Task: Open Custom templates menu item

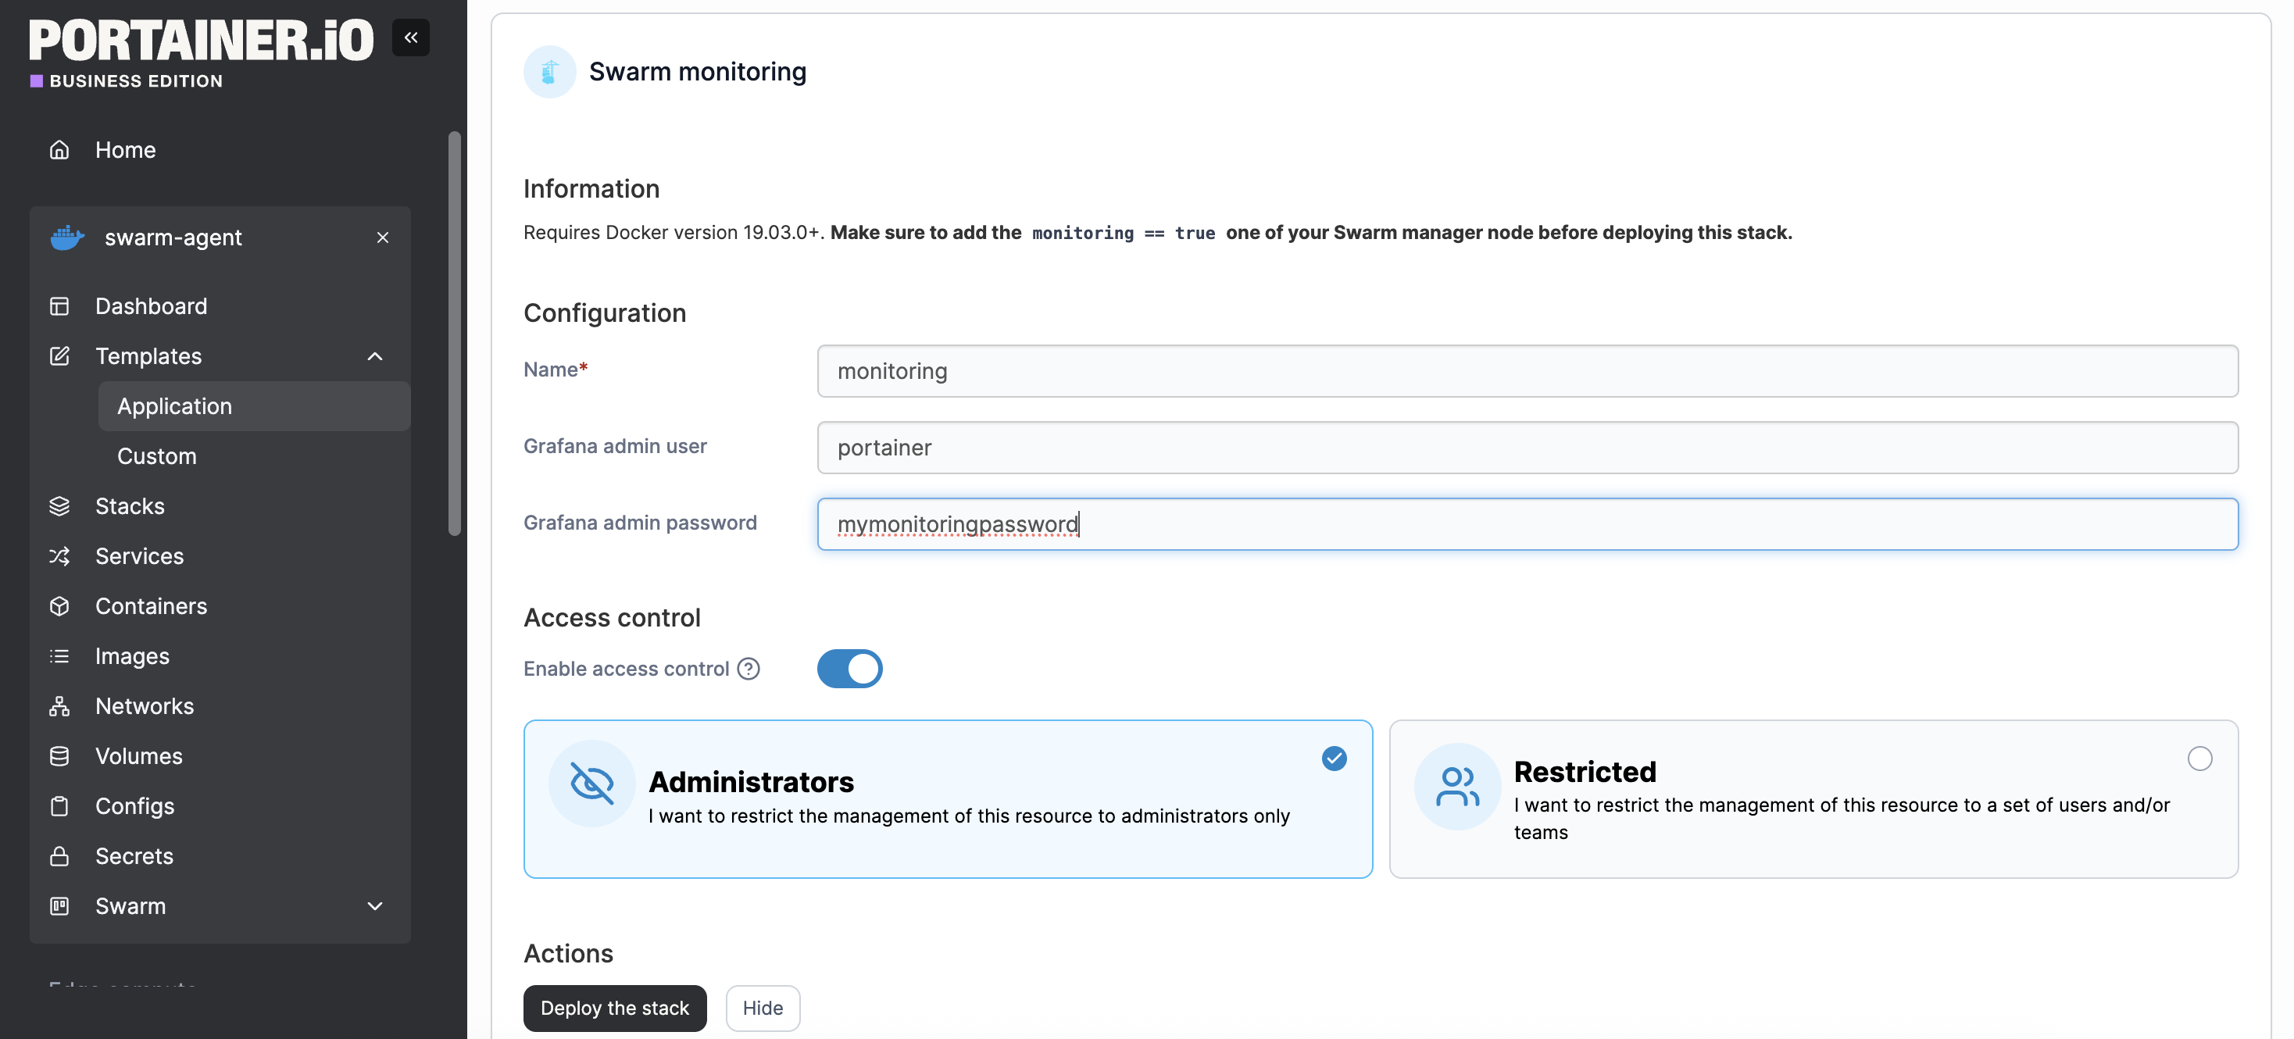Action: point(157,456)
